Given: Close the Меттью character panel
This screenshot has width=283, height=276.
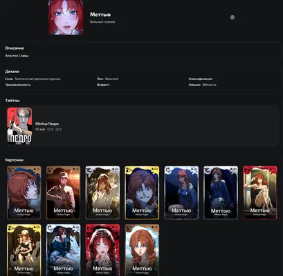Looking at the screenshot, I should (232, 17).
